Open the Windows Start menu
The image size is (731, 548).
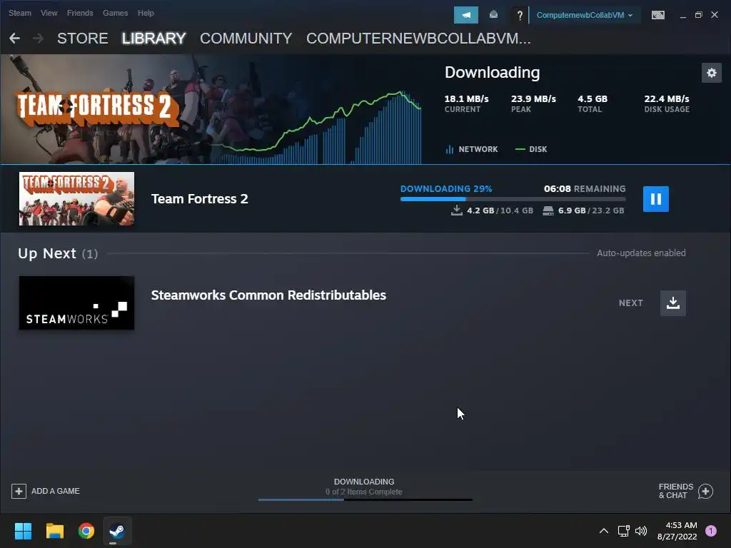tap(23, 531)
